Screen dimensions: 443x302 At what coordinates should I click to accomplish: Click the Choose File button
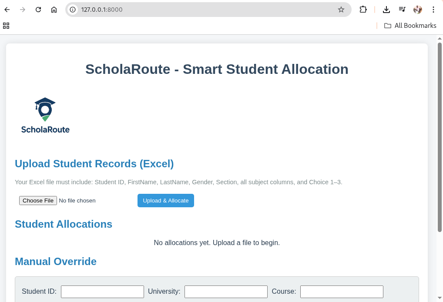(38, 201)
